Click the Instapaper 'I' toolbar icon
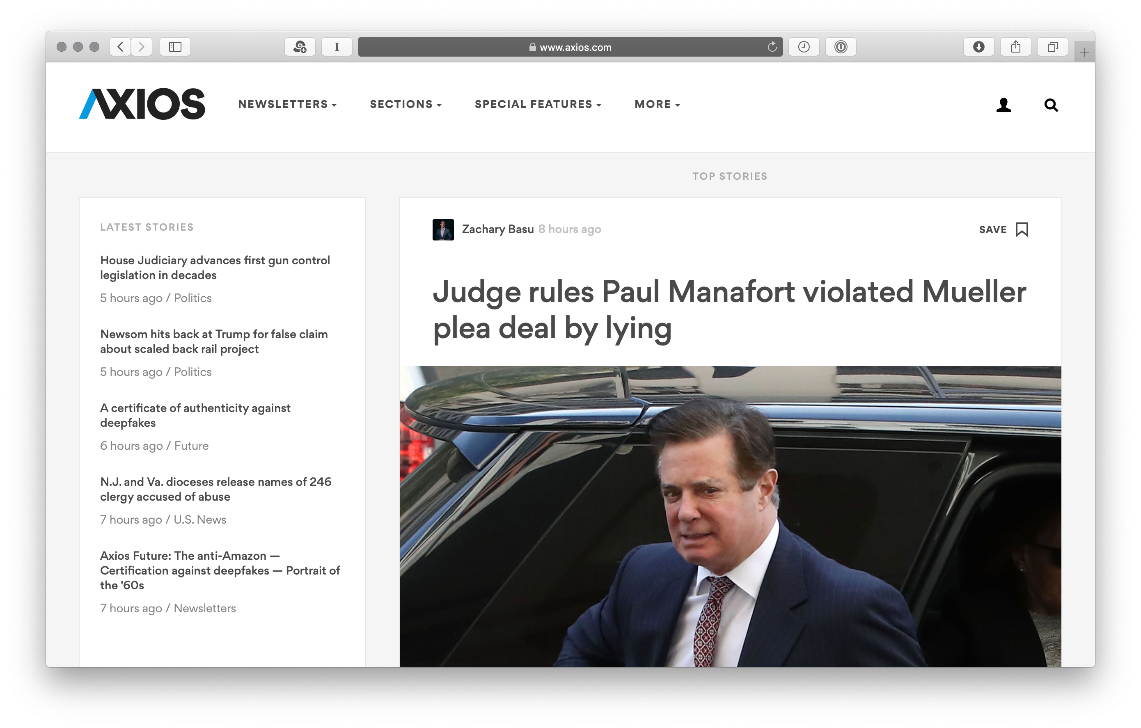The image size is (1141, 728). coord(337,46)
